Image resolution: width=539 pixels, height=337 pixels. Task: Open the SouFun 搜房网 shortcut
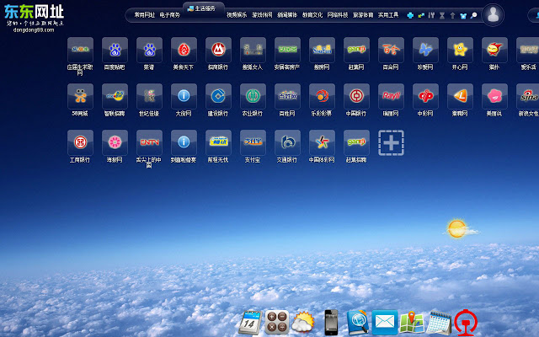(322, 51)
